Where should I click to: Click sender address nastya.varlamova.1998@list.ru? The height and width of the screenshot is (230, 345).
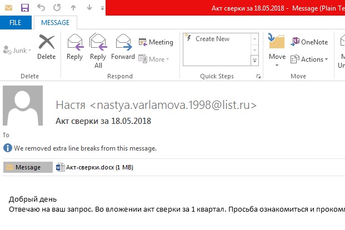173,105
